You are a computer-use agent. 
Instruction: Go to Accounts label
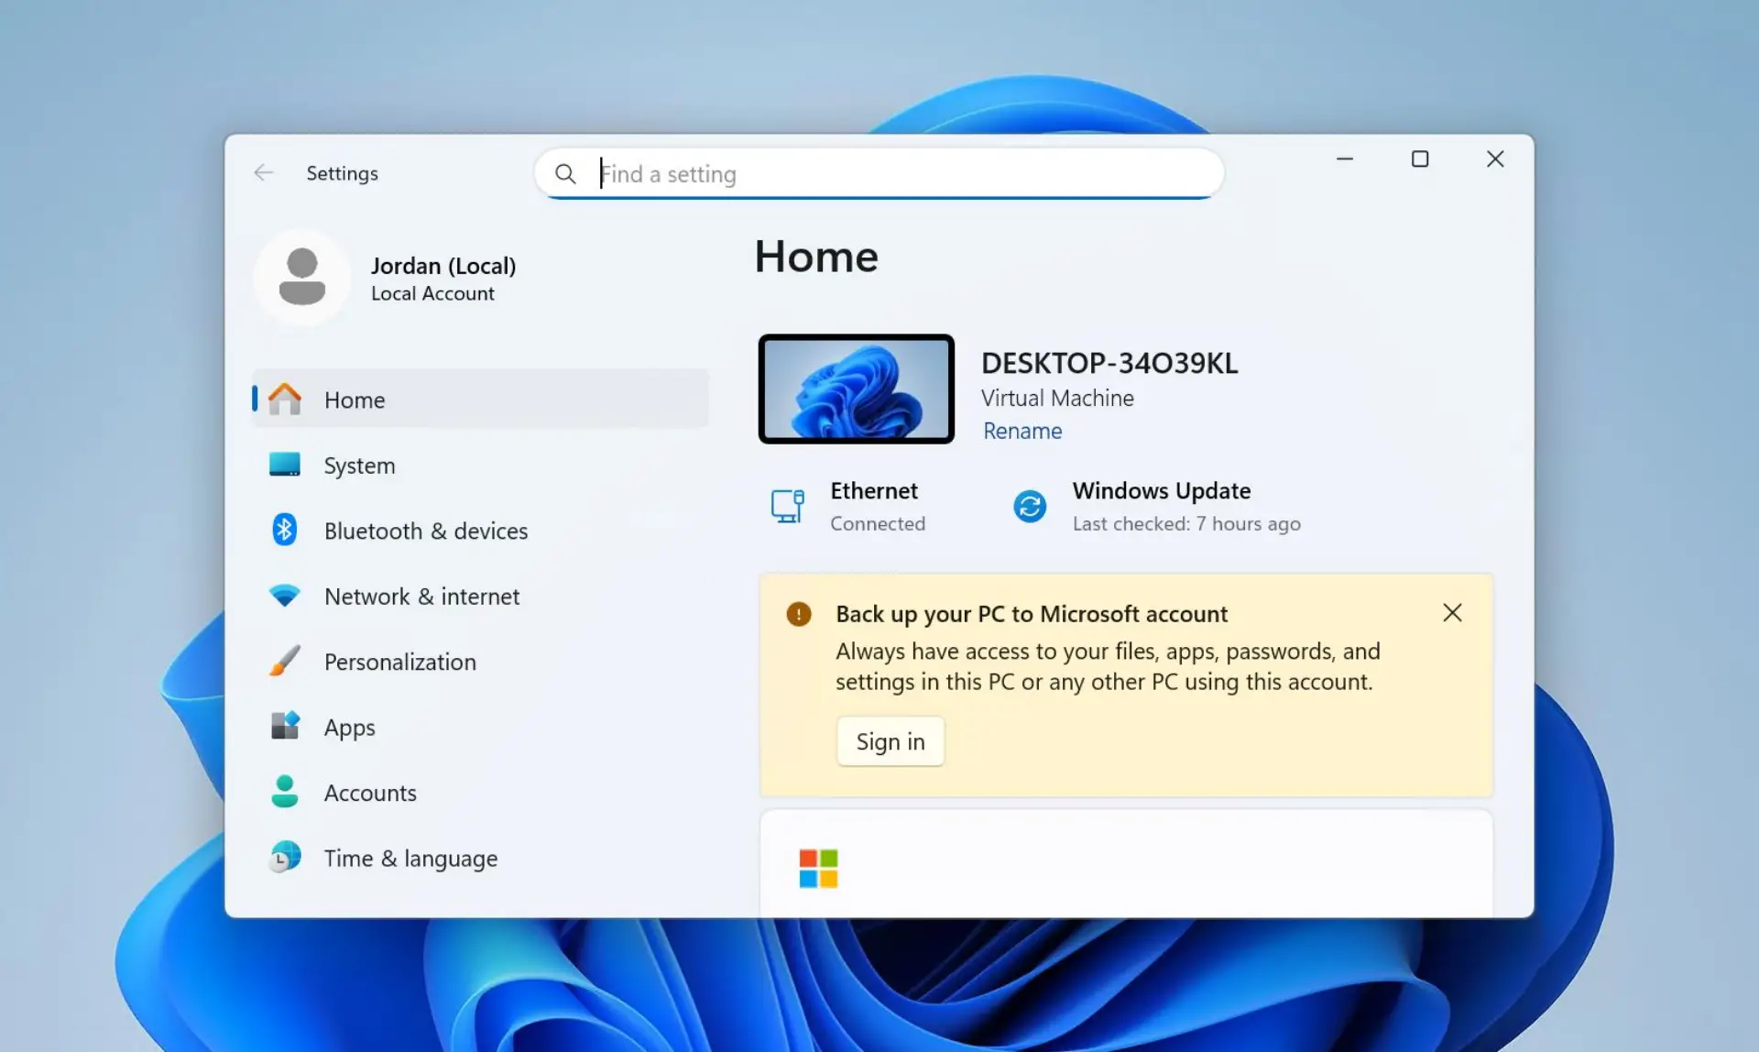[x=370, y=793]
